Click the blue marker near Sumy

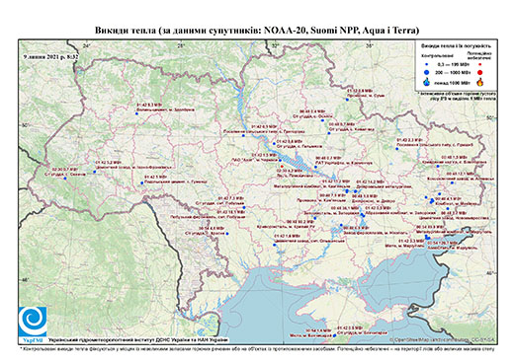(x=347, y=100)
